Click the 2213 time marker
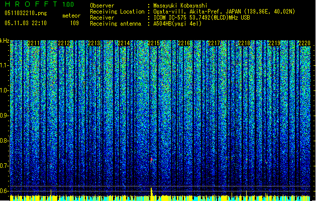This screenshot has width=316, height=201. click(94, 43)
